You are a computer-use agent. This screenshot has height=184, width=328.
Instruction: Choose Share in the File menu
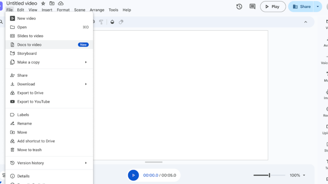49,75
